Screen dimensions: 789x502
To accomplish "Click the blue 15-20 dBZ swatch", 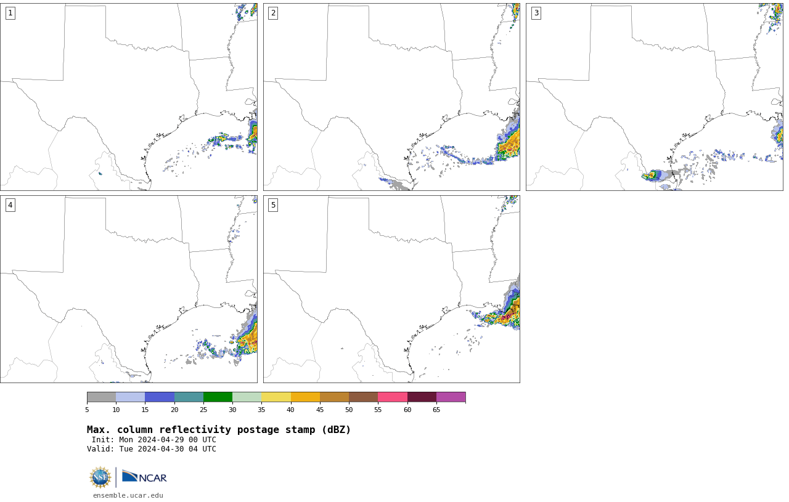I will tap(160, 397).
